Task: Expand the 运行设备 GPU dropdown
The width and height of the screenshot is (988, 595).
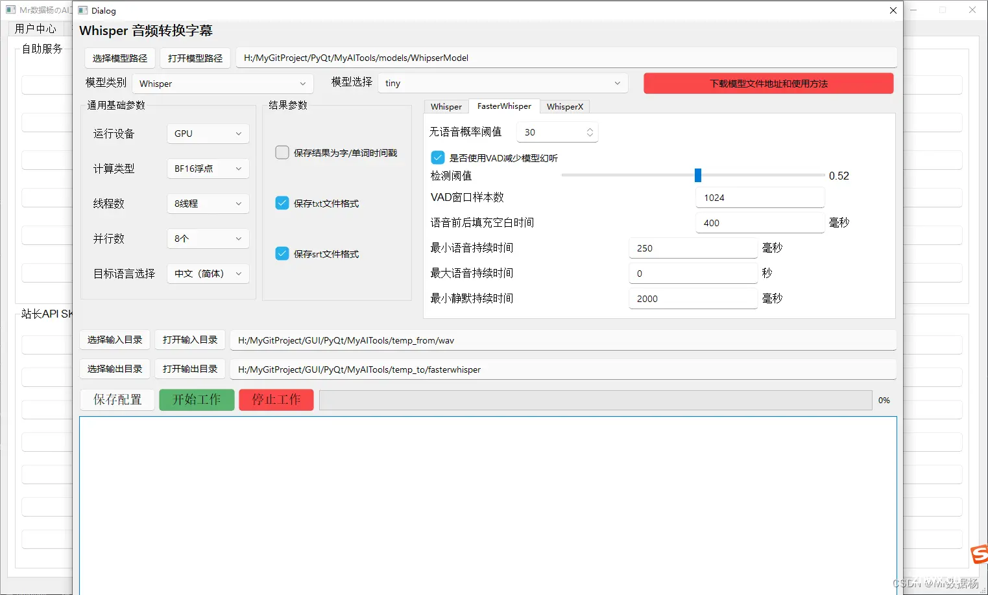Action: coord(208,134)
